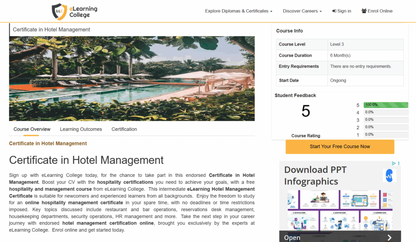This screenshot has width=416, height=242.
Task: Click the ad's right chevron arrow
Action: click(x=390, y=238)
